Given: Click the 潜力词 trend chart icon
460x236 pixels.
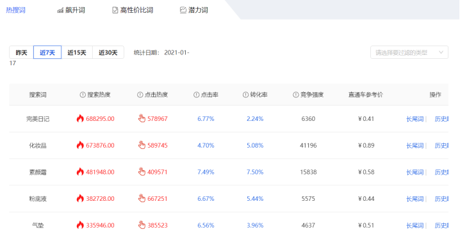Looking at the screenshot, I should (x=183, y=10).
